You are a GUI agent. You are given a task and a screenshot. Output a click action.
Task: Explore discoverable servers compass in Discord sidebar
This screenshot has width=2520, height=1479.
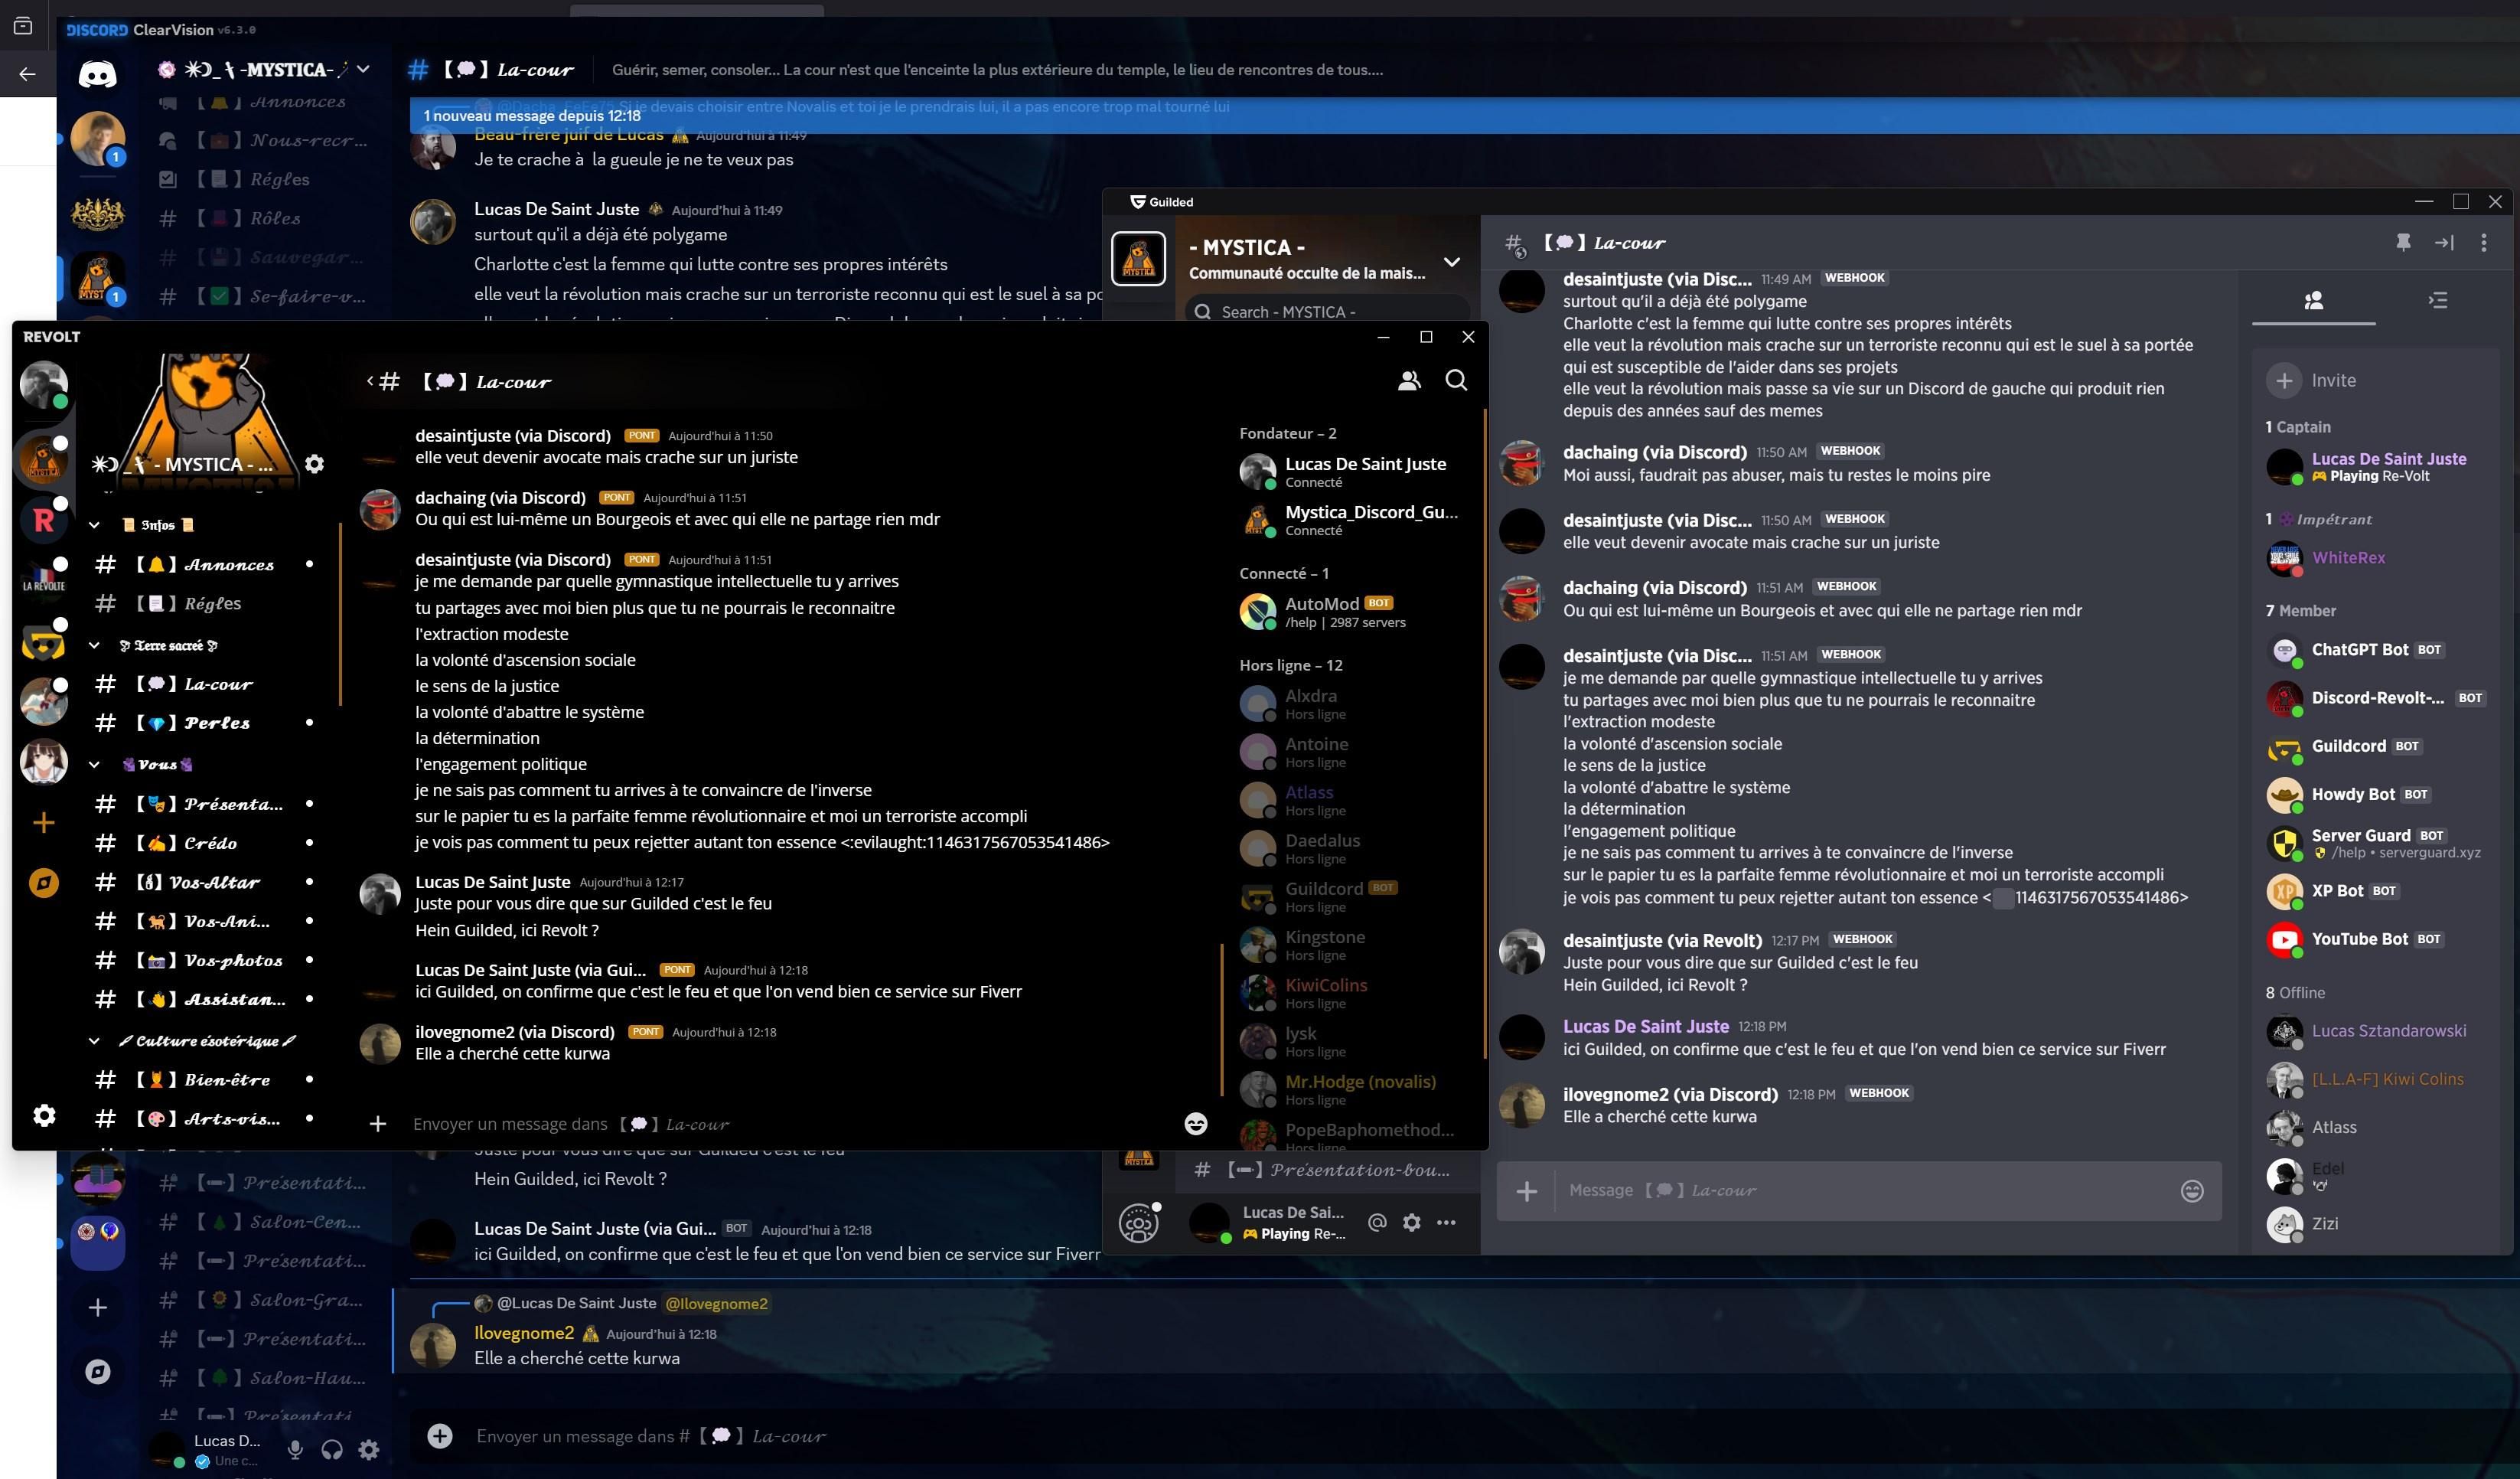pos(97,1371)
